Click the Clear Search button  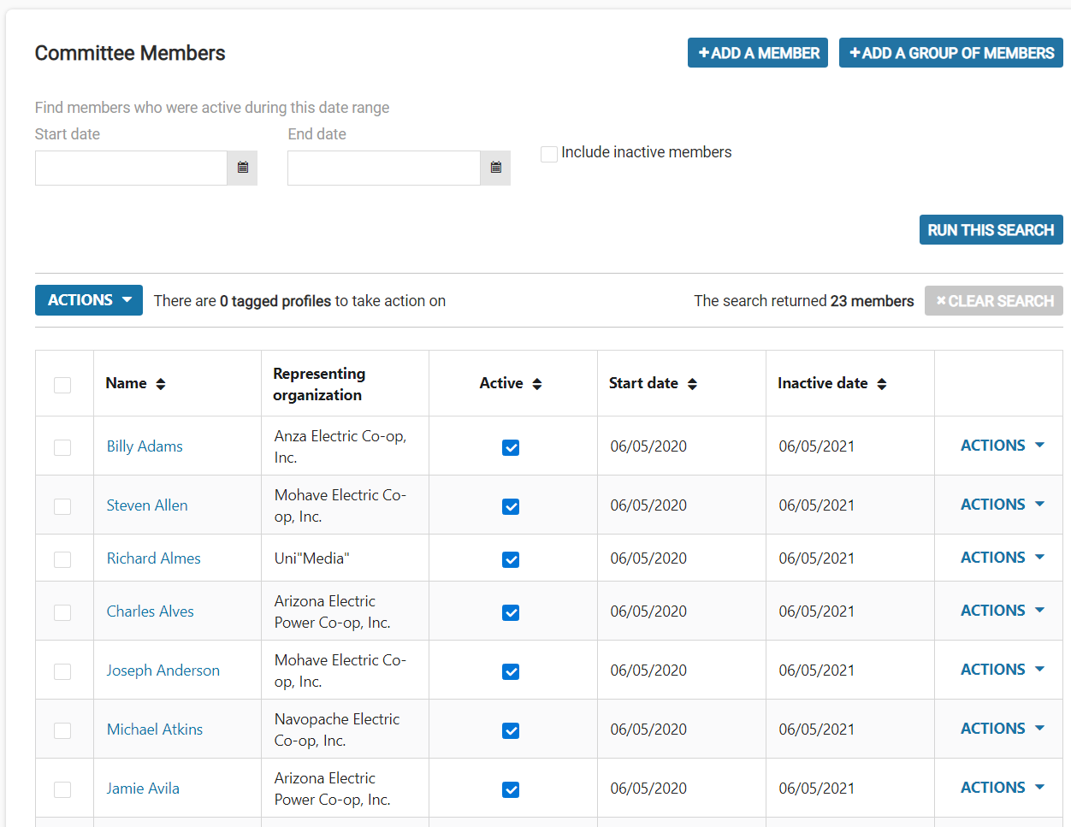[x=994, y=301]
